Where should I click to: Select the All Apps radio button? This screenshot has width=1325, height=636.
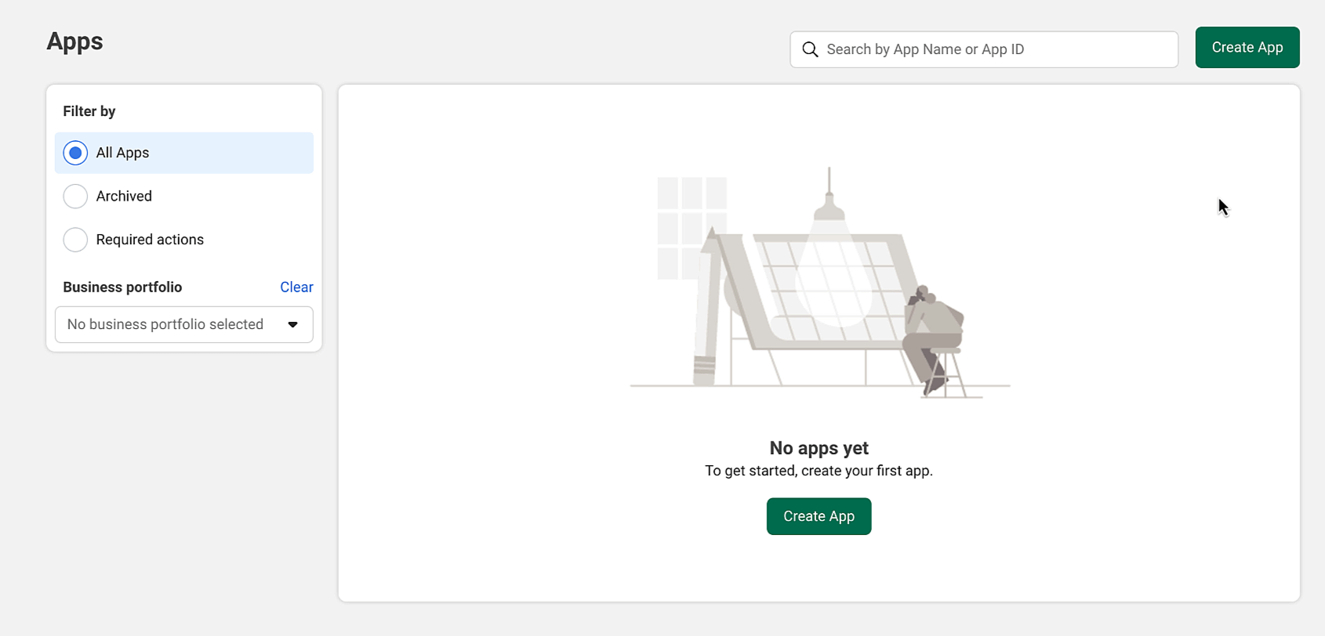75,153
